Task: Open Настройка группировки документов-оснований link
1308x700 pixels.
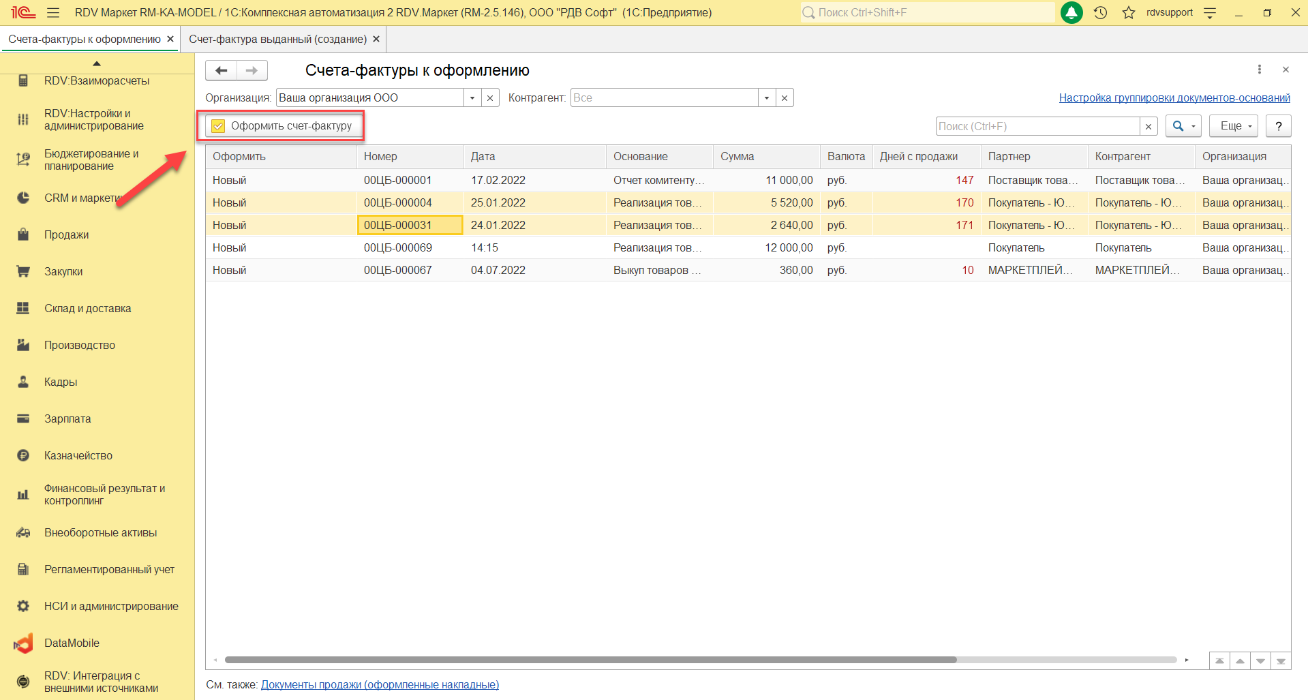Action: (1174, 97)
